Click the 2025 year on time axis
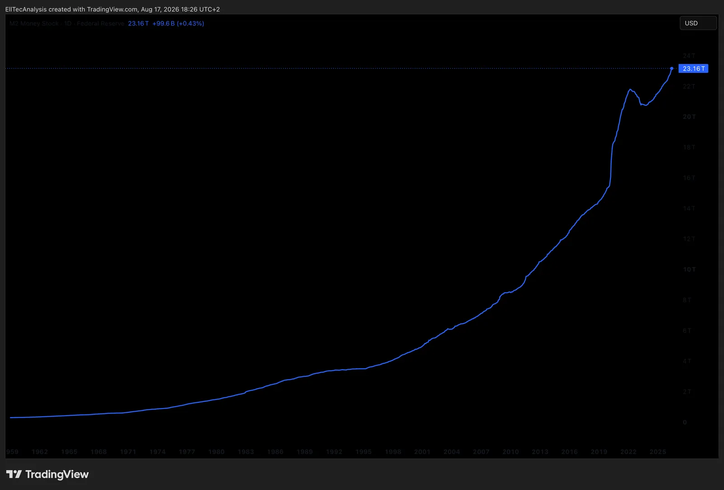This screenshot has width=724, height=490. 657,452
